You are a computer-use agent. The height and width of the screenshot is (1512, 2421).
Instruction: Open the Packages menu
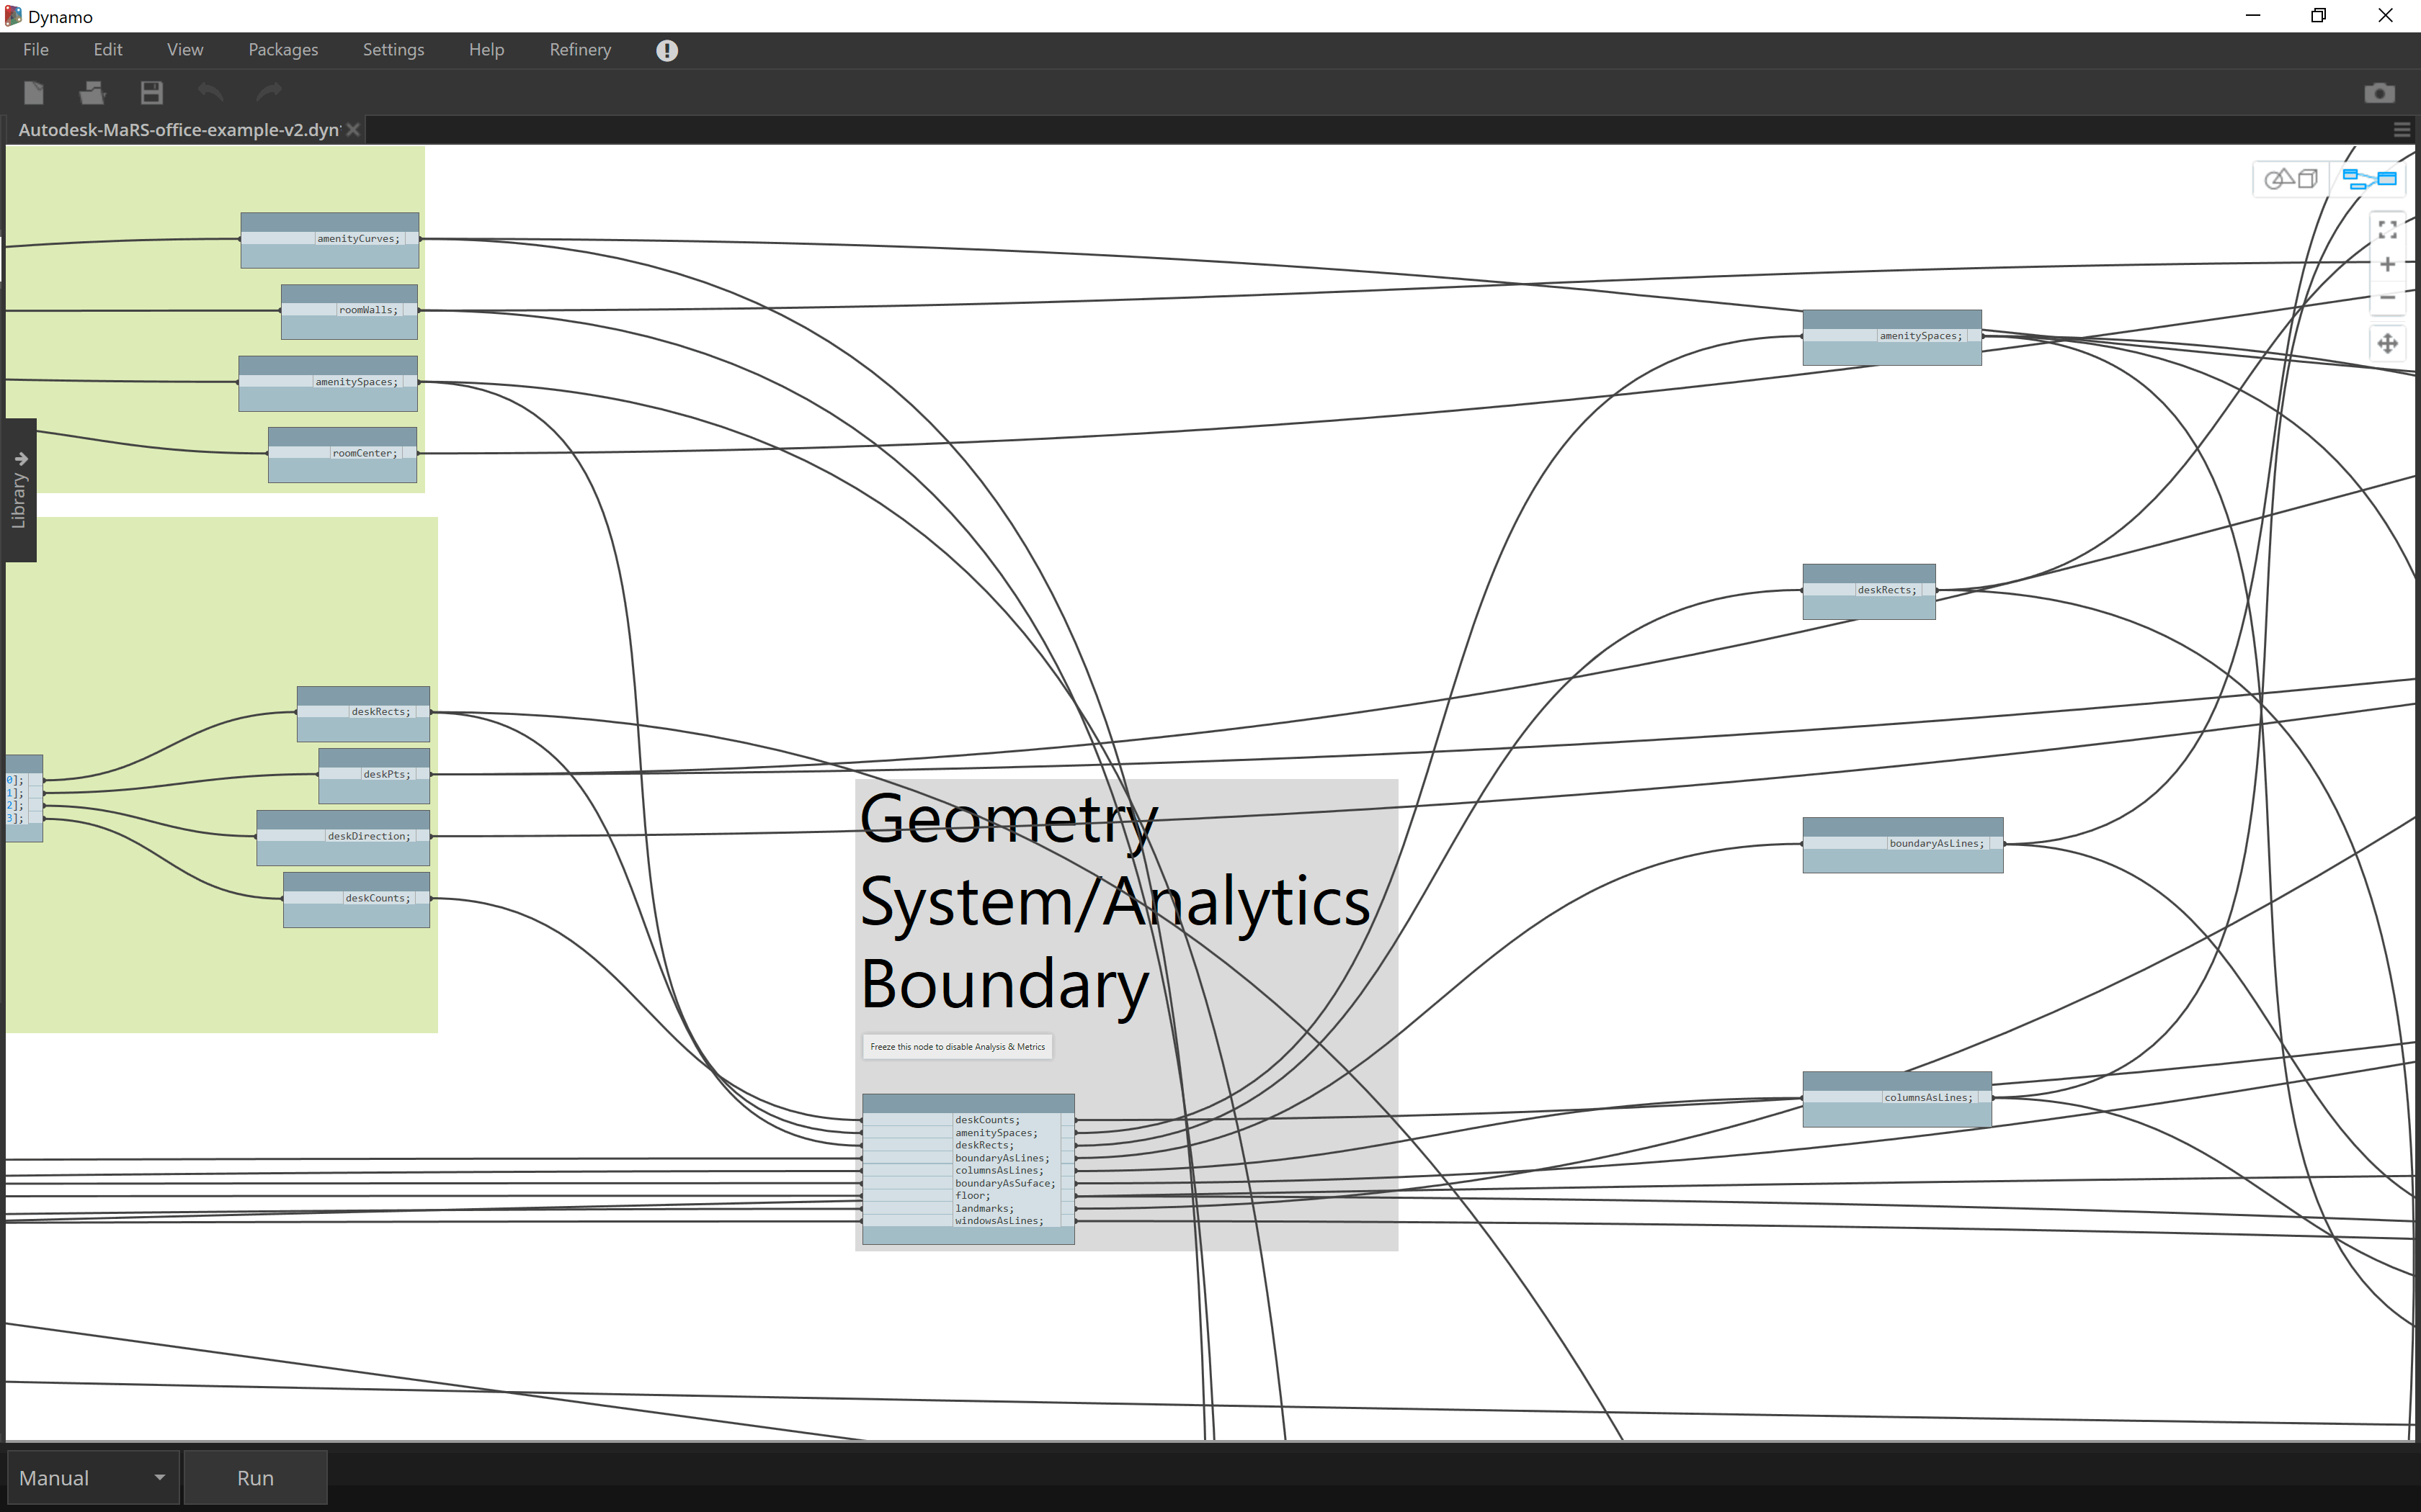click(x=283, y=50)
